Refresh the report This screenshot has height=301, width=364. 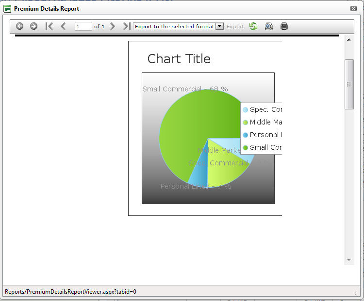coord(253,26)
